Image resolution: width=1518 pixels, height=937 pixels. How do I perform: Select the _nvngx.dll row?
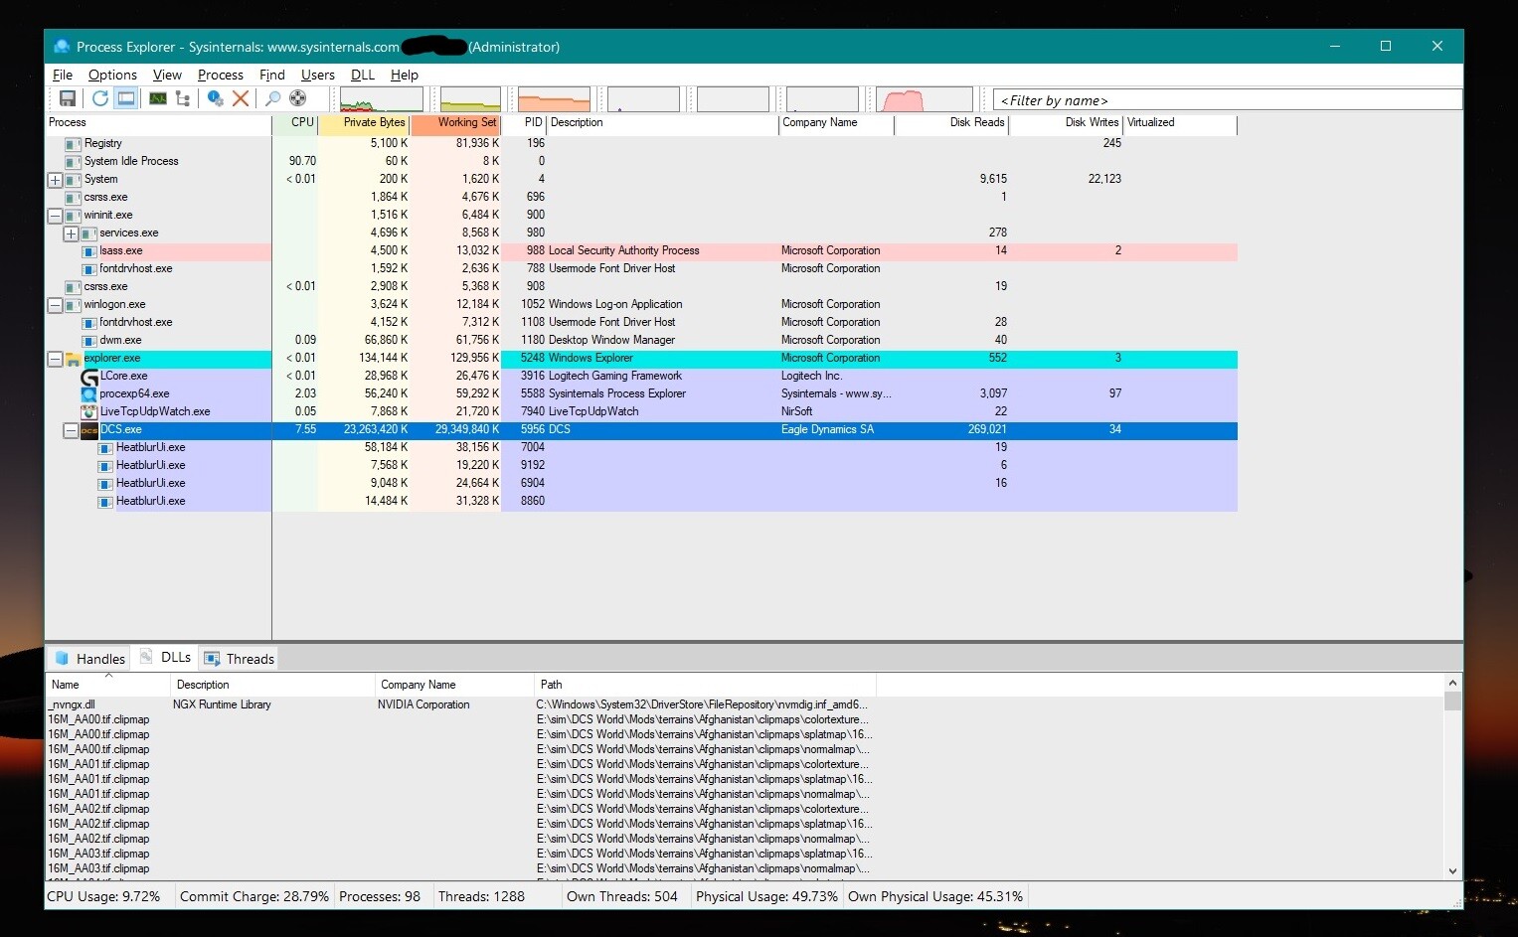tap(460, 704)
